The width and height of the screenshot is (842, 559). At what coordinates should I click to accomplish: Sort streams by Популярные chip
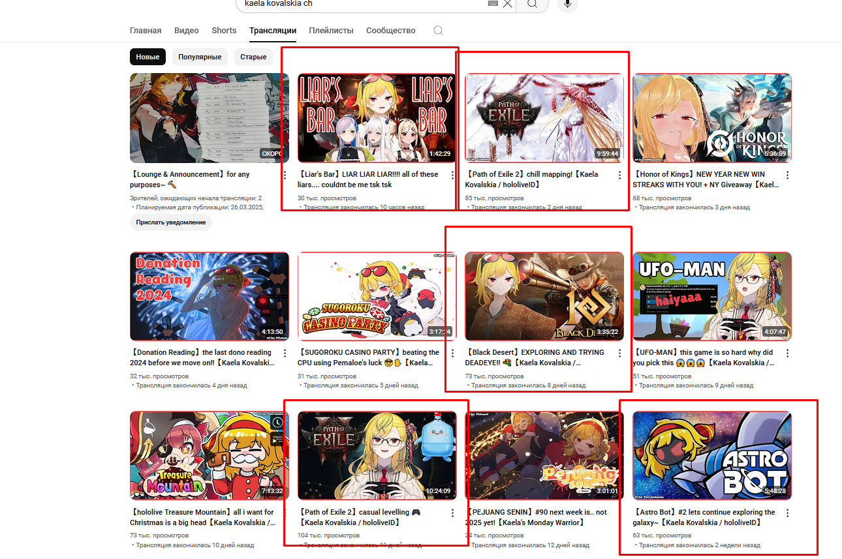click(200, 57)
